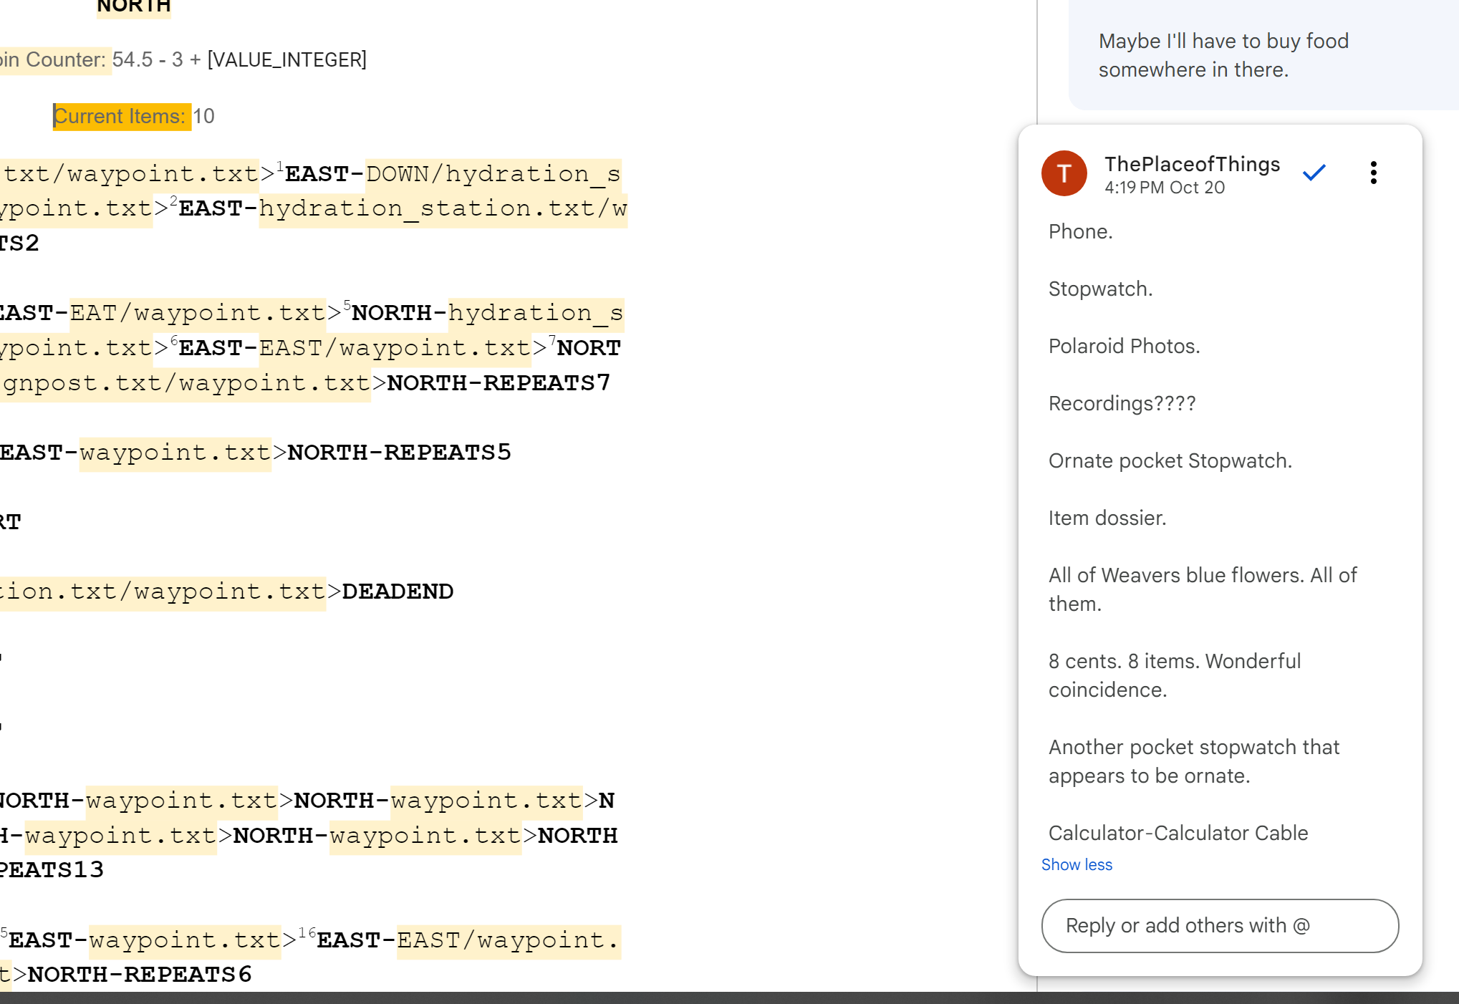Image resolution: width=1459 pixels, height=1004 pixels.
Task: Open the comment's three-dot options menu
Action: coord(1373,173)
